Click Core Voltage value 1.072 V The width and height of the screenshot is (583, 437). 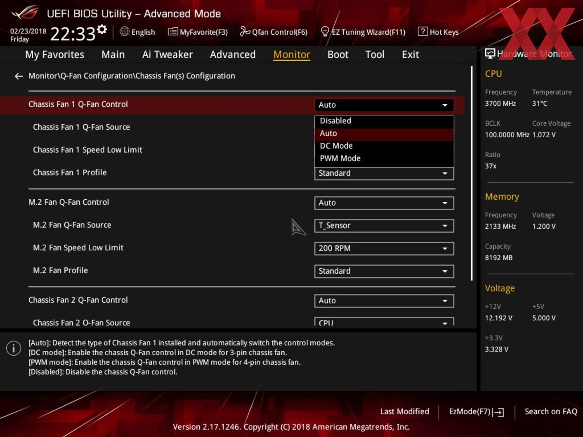tap(544, 135)
